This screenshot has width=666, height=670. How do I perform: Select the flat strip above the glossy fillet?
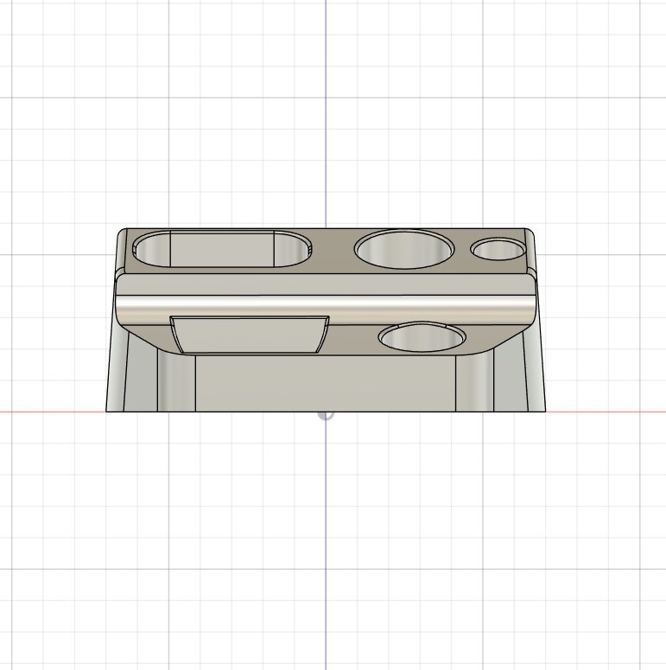326,284
